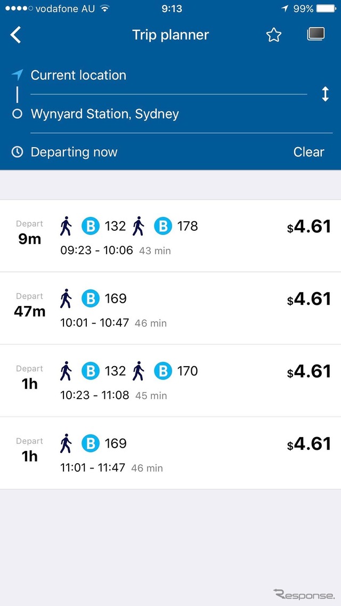The height and width of the screenshot is (606, 341).
Task: Select the 10:01 - 10:47 route 169 trip
Action: [x=170, y=308]
